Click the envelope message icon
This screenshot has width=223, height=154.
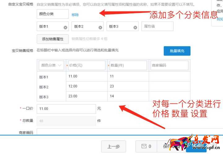144,146
